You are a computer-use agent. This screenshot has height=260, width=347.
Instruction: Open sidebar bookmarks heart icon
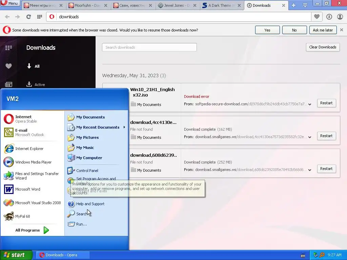pyautogui.click(x=8, y=66)
